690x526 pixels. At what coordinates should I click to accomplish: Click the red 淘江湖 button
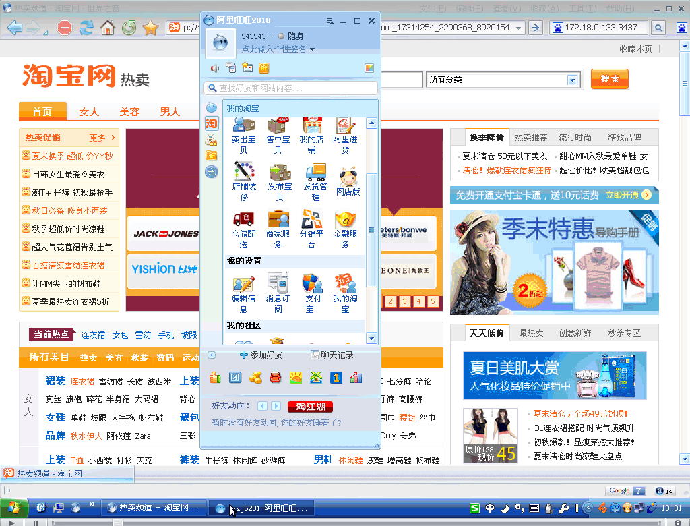pyautogui.click(x=310, y=407)
